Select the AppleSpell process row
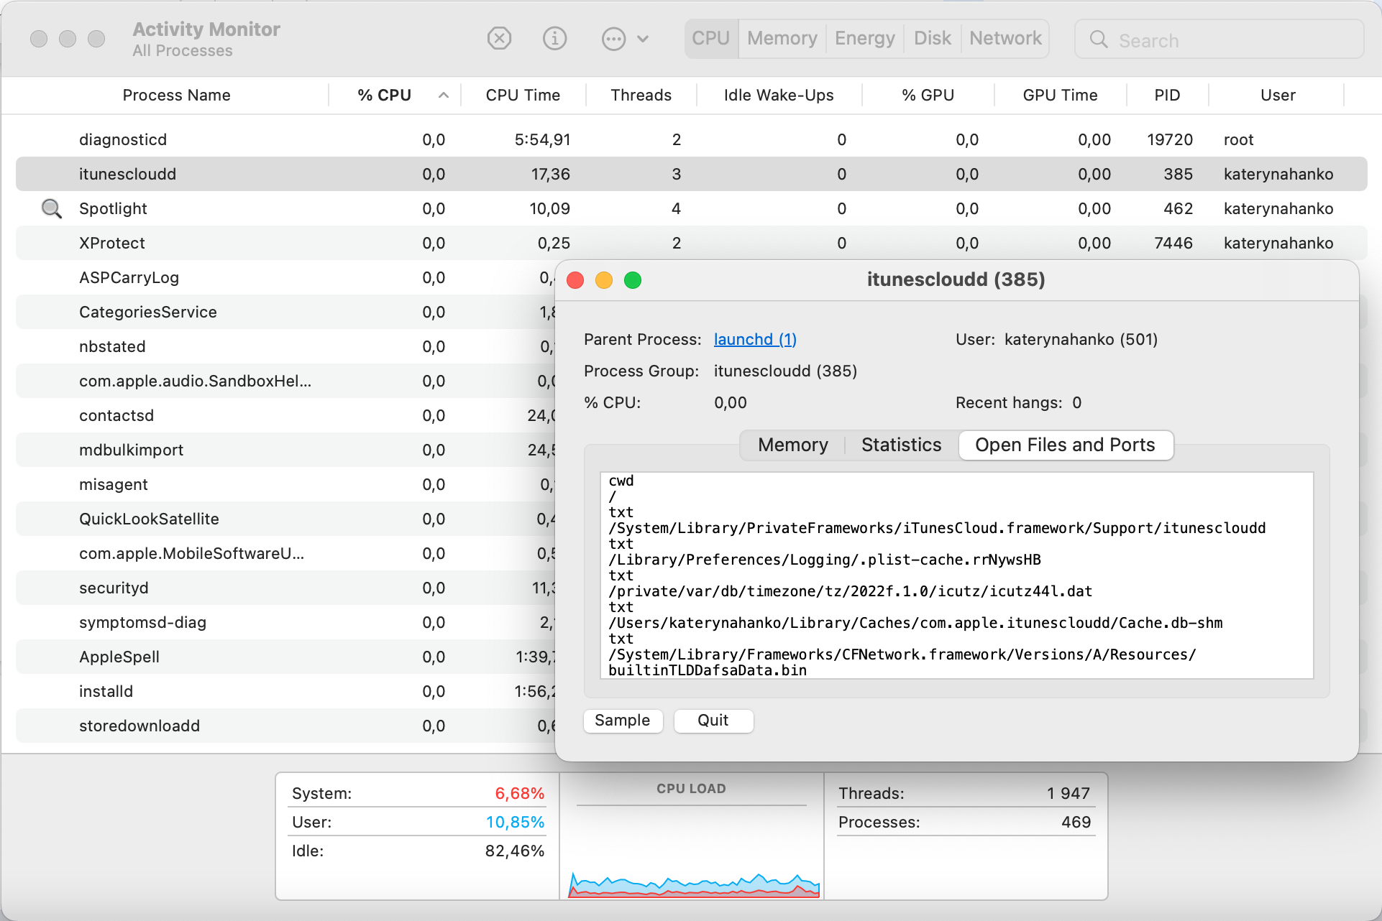Viewport: 1382px width, 921px height. 285,657
